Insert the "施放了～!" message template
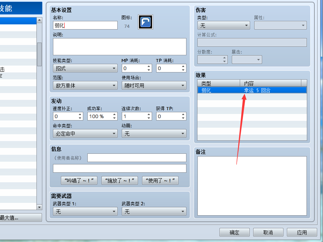The height and width of the screenshot is (242, 323). pyautogui.click(x=120, y=180)
